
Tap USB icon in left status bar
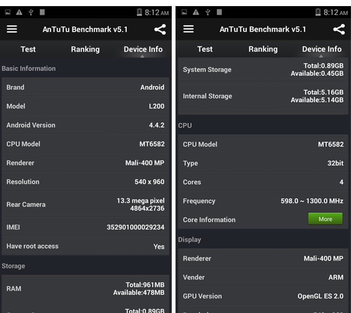coord(31,12)
